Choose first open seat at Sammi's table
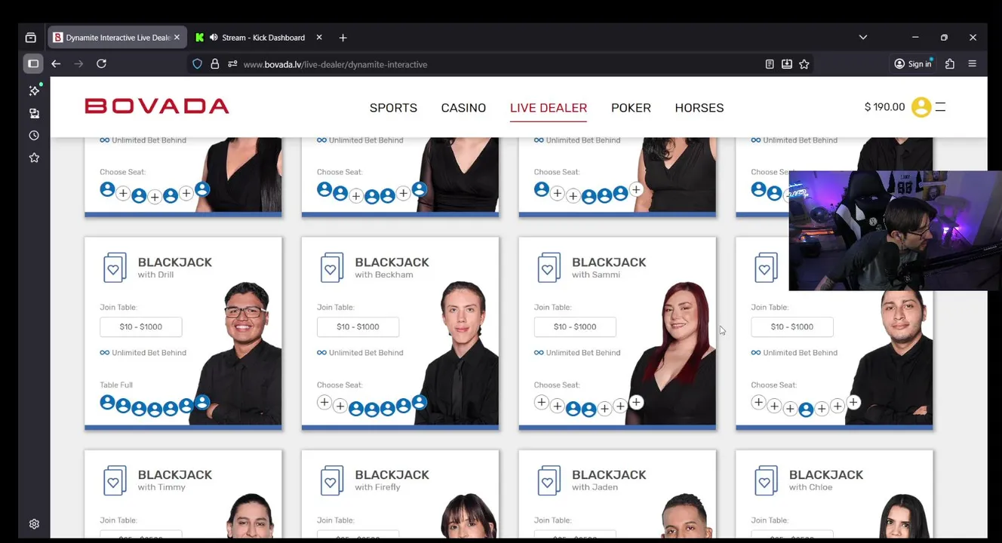This screenshot has width=1002, height=543. click(x=541, y=403)
